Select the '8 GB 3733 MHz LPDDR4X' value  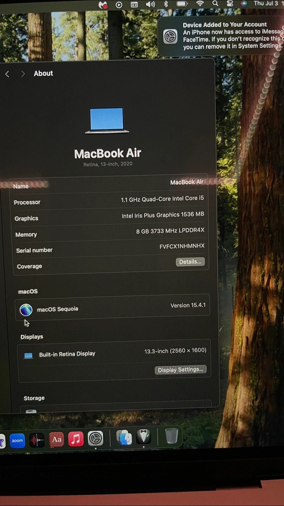pos(170,231)
